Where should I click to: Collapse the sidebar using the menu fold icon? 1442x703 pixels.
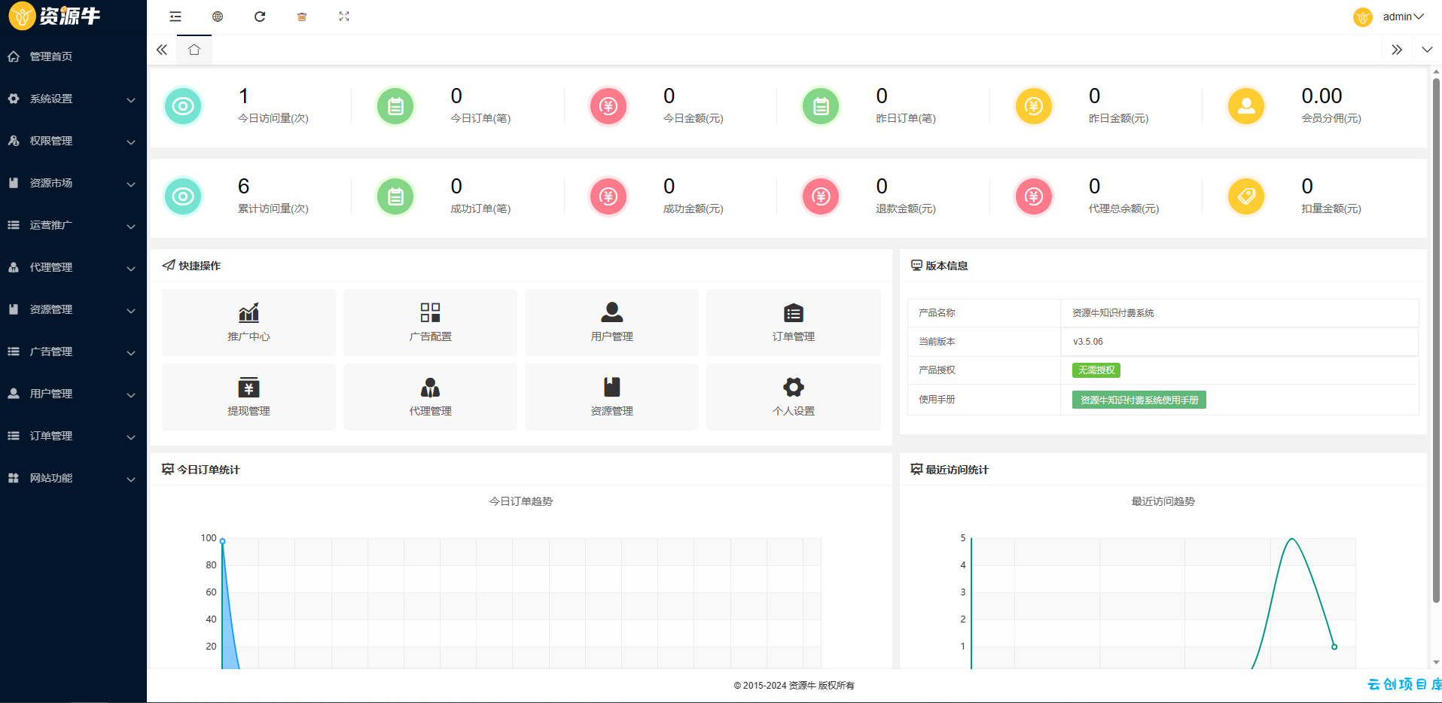[x=175, y=17]
